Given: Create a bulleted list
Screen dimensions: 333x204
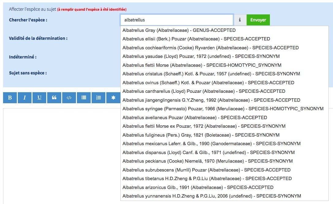Looking at the screenshot, I should click(84, 98).
